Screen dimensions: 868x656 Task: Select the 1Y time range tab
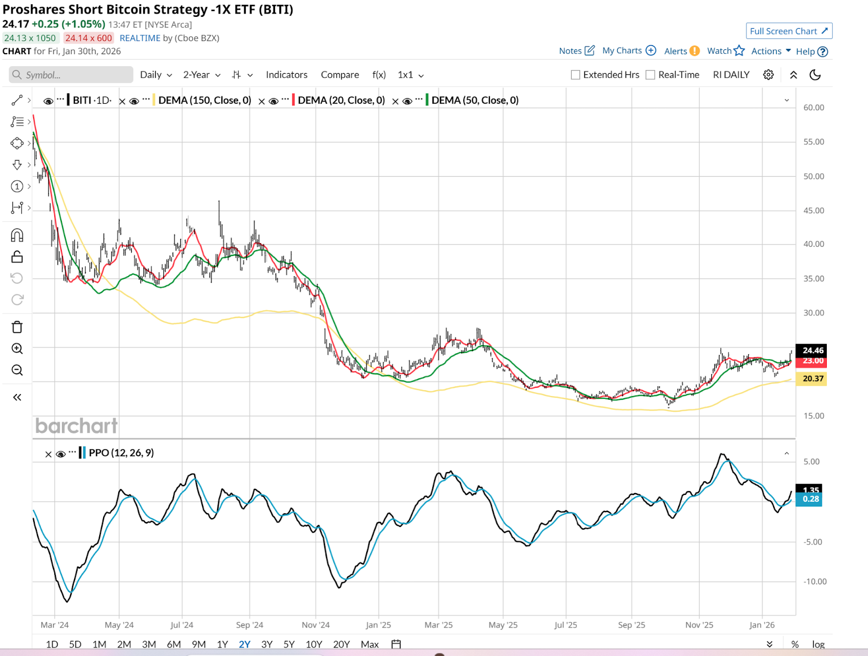click(x=222, y=644)
